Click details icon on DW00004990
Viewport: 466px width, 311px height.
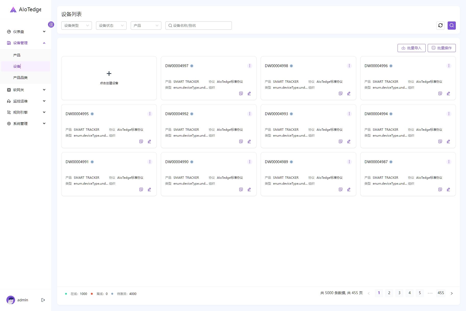(x=241, y=189)
